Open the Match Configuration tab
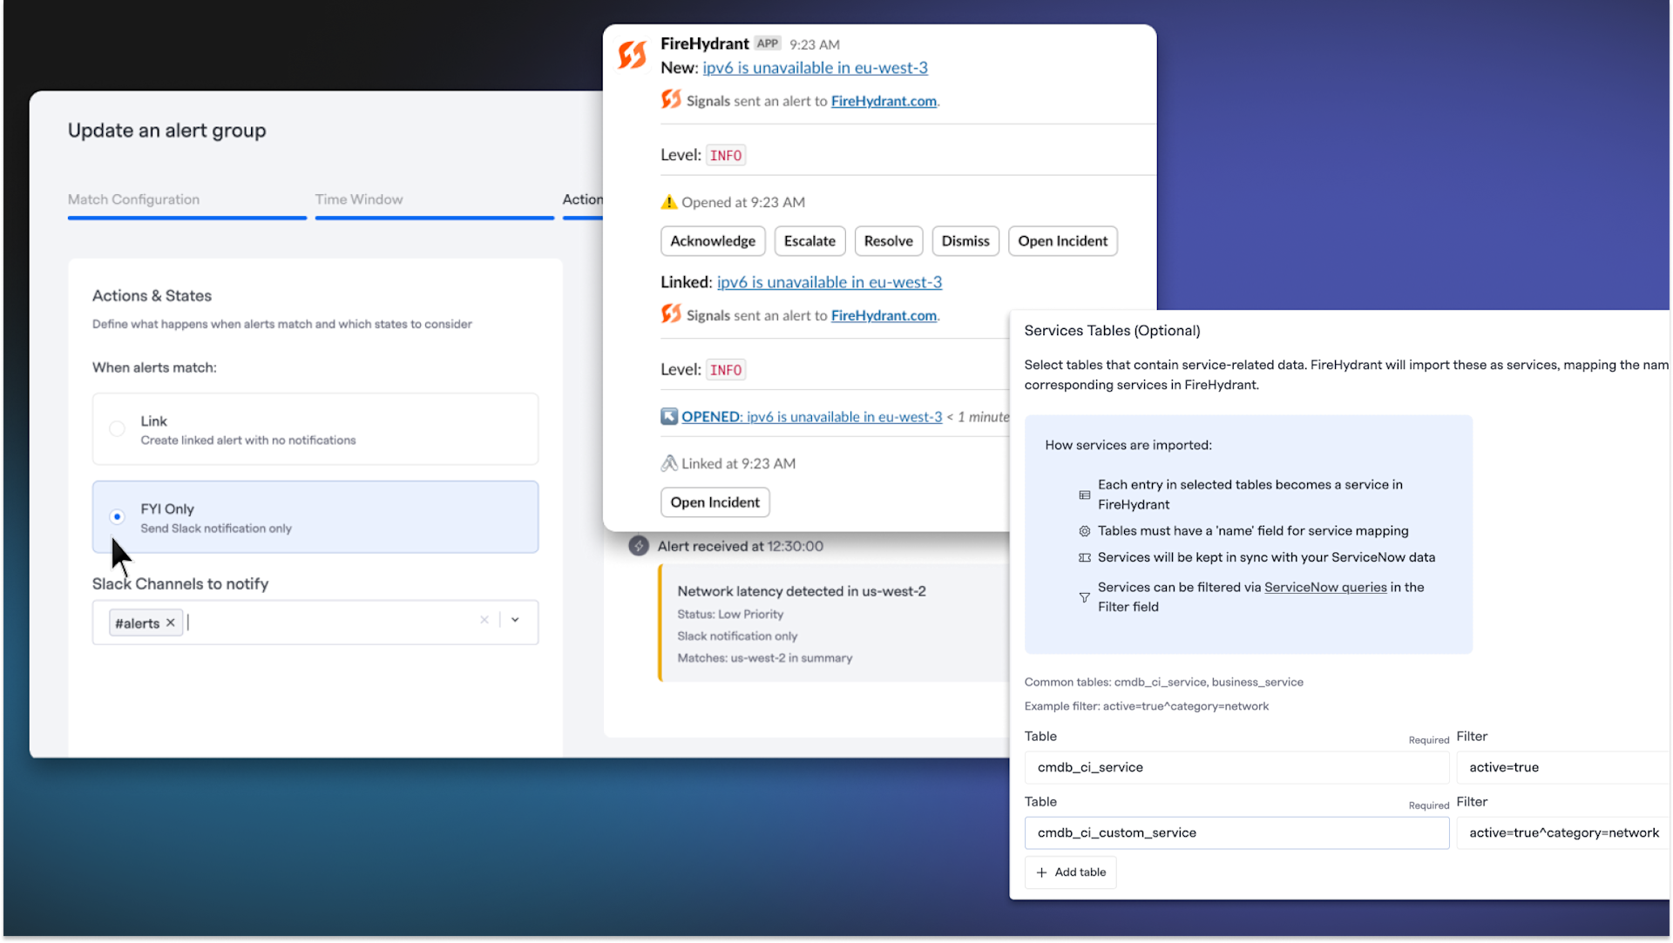Viewport: 1673px width, 943px height. (x=133, y=199)
